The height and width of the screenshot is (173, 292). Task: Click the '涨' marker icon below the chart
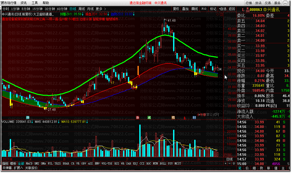coord(138,117)
